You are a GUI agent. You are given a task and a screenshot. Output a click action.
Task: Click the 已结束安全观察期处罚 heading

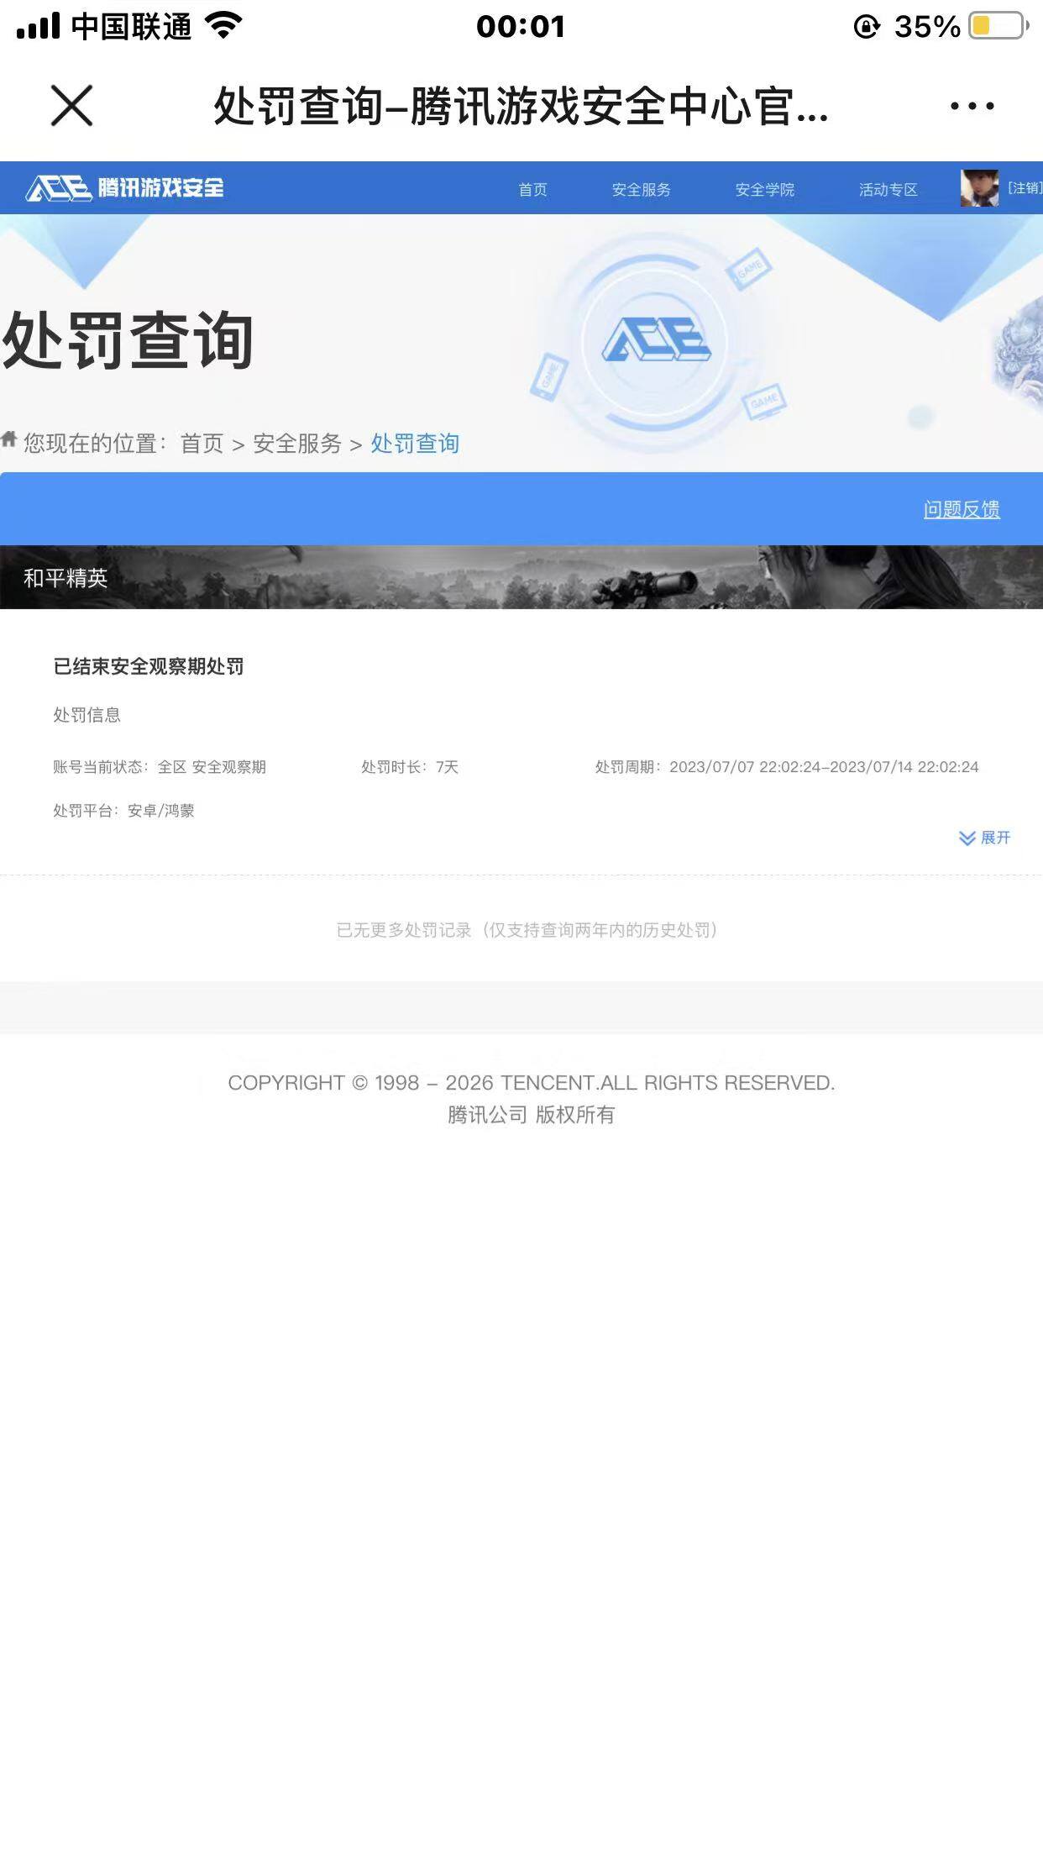click(149, 666)
